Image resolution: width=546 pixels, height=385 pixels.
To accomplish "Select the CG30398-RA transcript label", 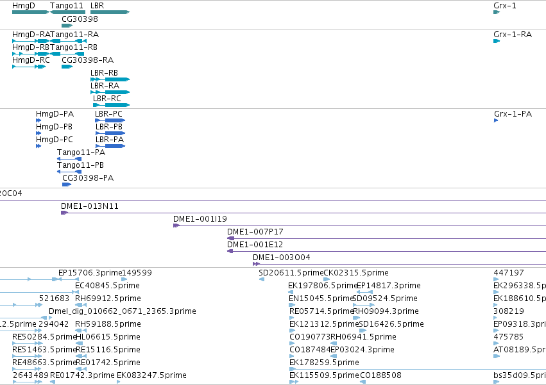I will pyautogui.click(x=87, y=60).
